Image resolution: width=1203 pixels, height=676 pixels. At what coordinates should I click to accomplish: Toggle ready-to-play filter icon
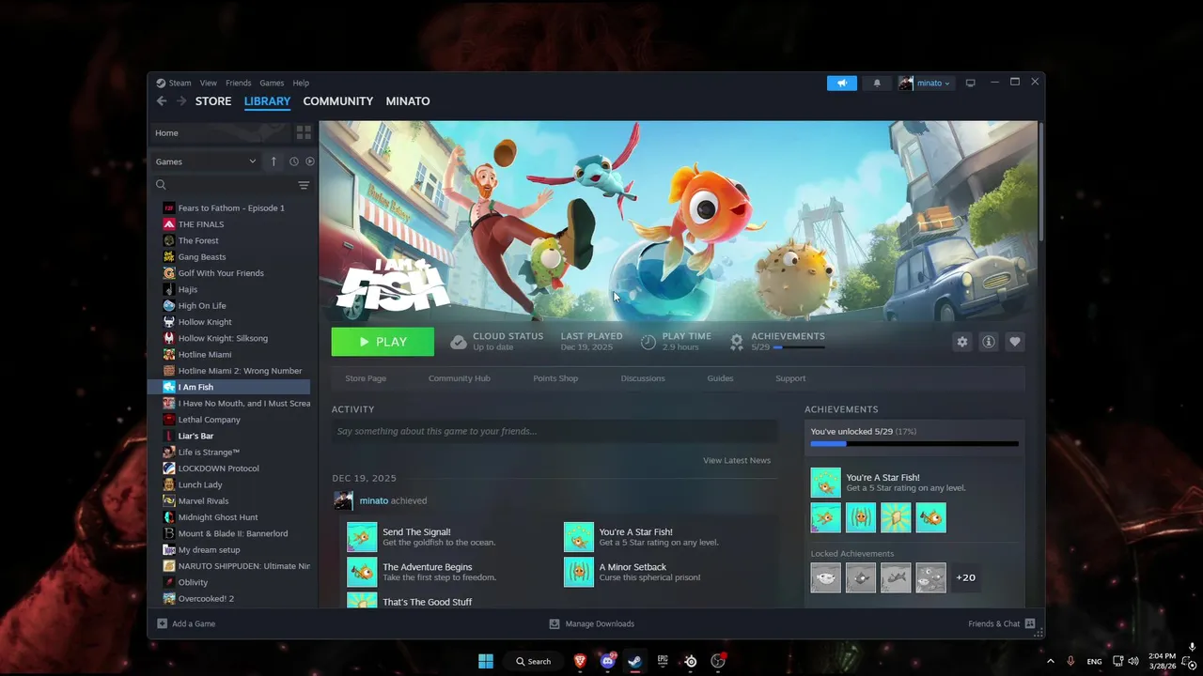coord(310,161)
